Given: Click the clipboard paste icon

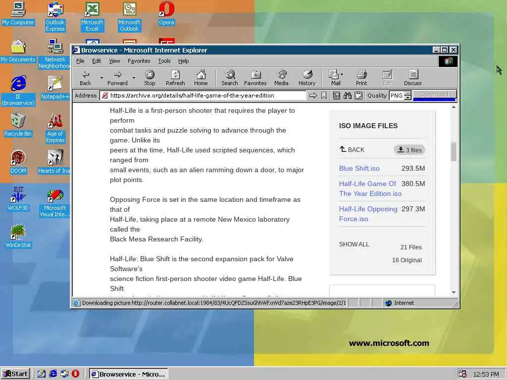Looking at the screenshot, I should pos(358,95).
